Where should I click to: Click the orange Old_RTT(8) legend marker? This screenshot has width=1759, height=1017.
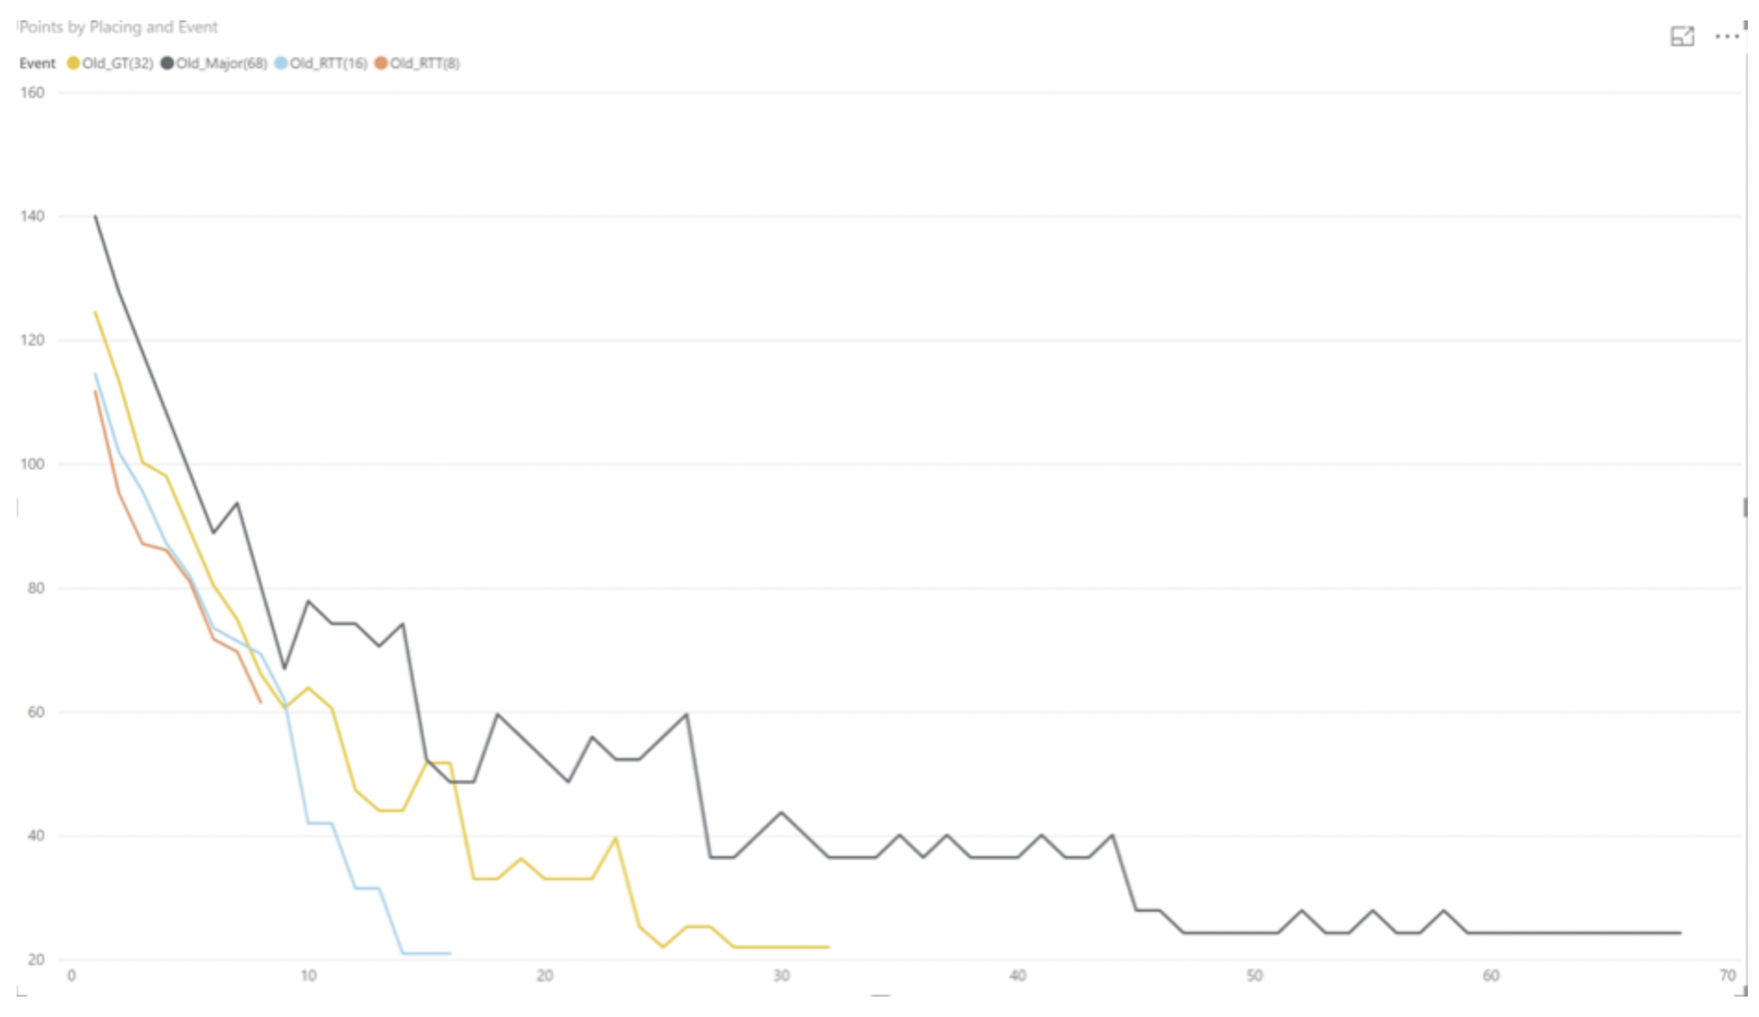tap(381, 63)
